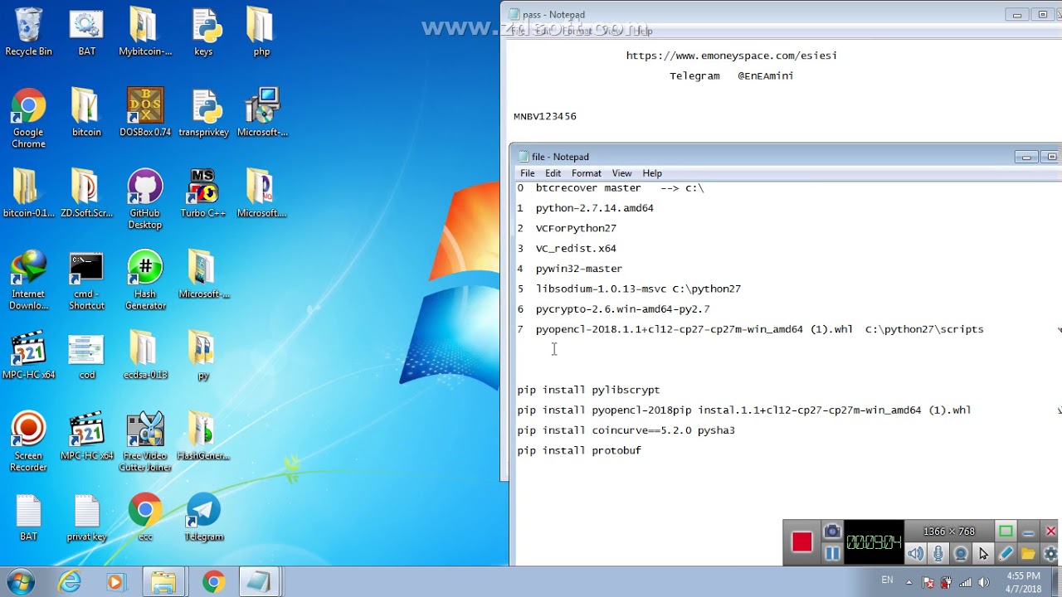Image resolution: width=1062 pixels, height=597 pixels.
Task: Select the HashGener... folder icon
Action: [x=203, y=436]
